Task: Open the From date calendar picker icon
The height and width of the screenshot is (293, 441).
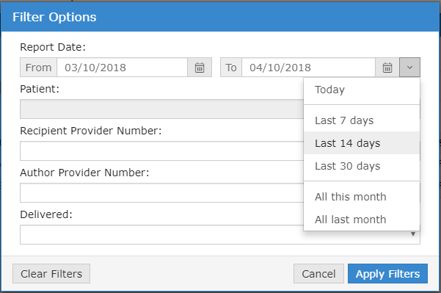Action: pos(200,68)
